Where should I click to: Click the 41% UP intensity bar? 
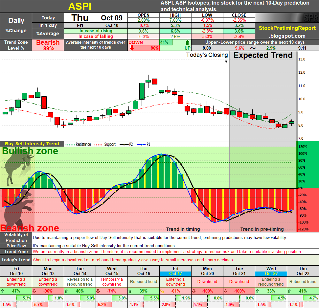(166, 42)
